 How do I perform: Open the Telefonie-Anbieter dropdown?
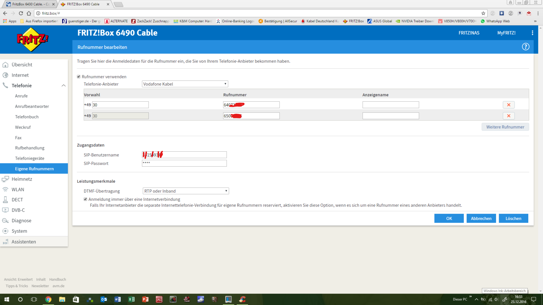pyautogui.click(x=185, y=84)
